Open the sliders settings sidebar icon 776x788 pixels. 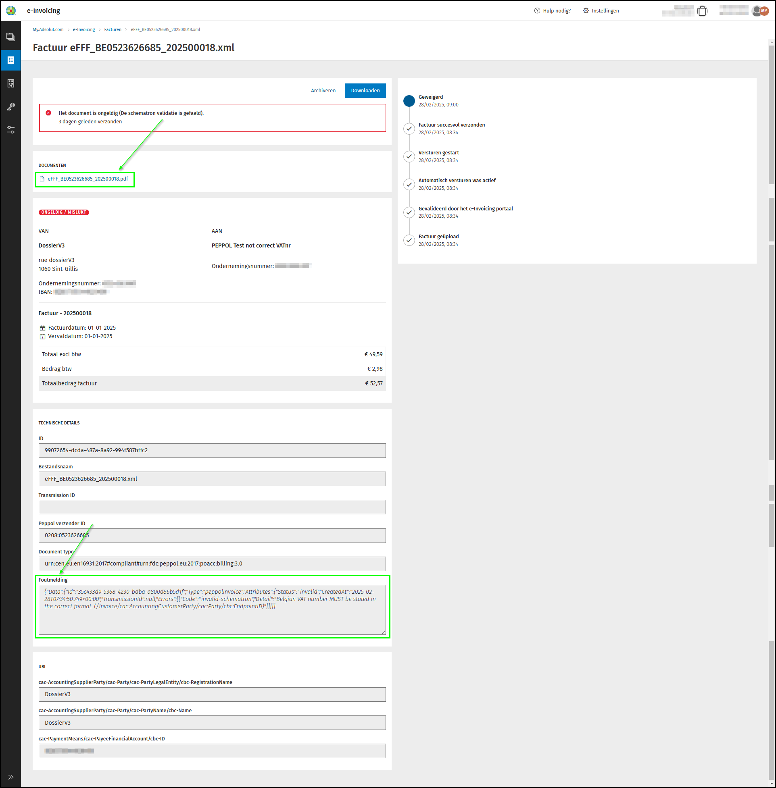pyautogui.click(x=10, y=130)
